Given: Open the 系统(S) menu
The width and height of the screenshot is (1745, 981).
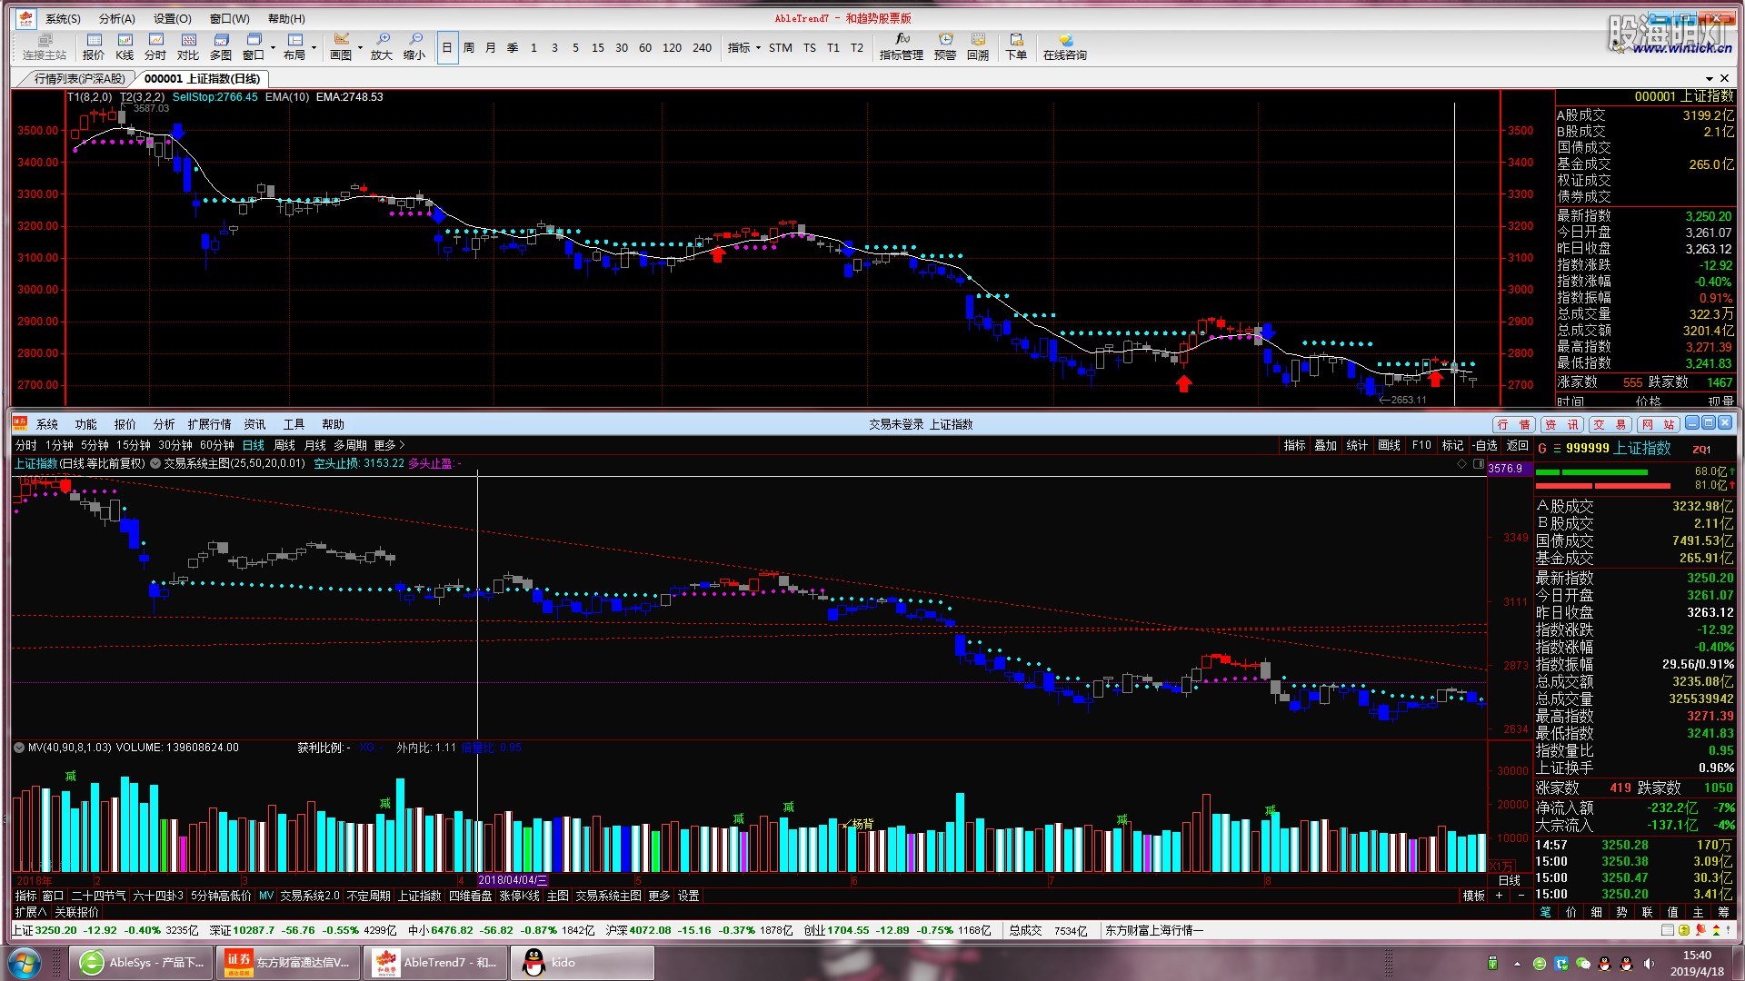Looking at the screenshot, I should click(63, 18).
